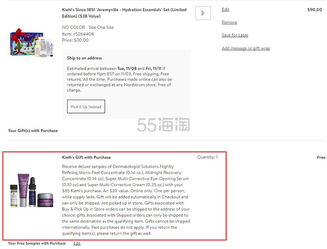Click the Kiehl's Gift with Purchase heading
Viewport: 327px width, 249px height.
pyautogui.click(x=86, y=157)
